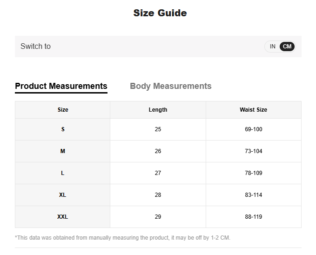Screen dimensions: 316x255
Task: Switch units to IN (inches)
Action: point(272,47)
